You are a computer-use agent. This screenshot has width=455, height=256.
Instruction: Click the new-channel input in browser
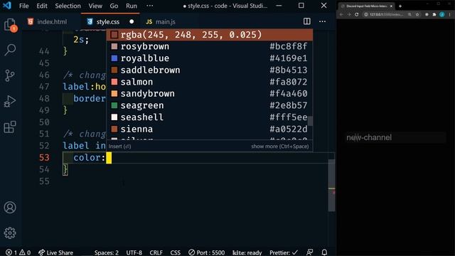tap(395, 137)
